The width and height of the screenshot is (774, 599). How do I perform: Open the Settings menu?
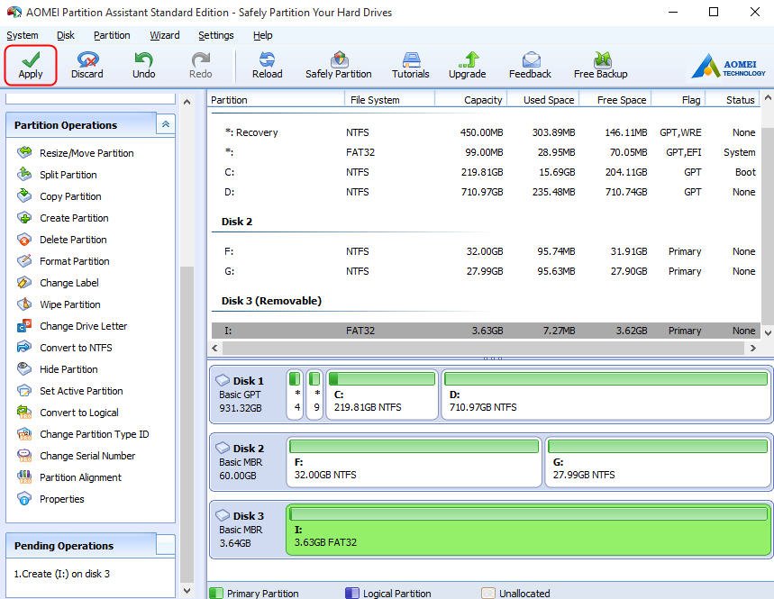(x=215, y=35)
